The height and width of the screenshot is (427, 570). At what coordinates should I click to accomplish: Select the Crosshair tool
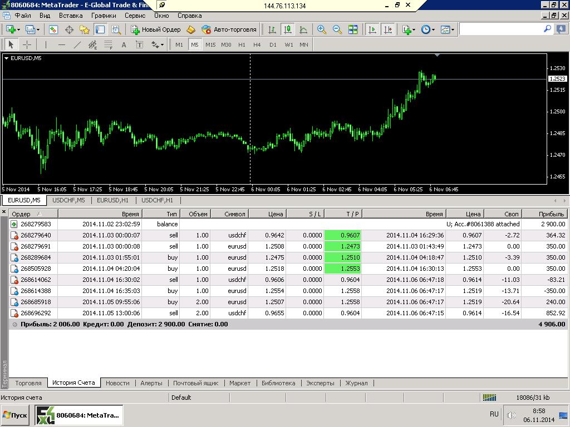pyautogui.click(x=27, y=44)
